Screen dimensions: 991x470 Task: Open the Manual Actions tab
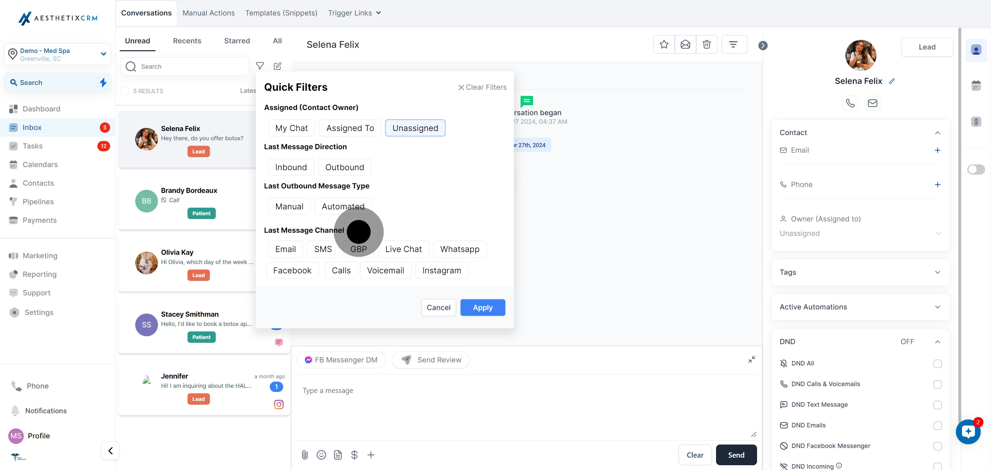[209, 13]
